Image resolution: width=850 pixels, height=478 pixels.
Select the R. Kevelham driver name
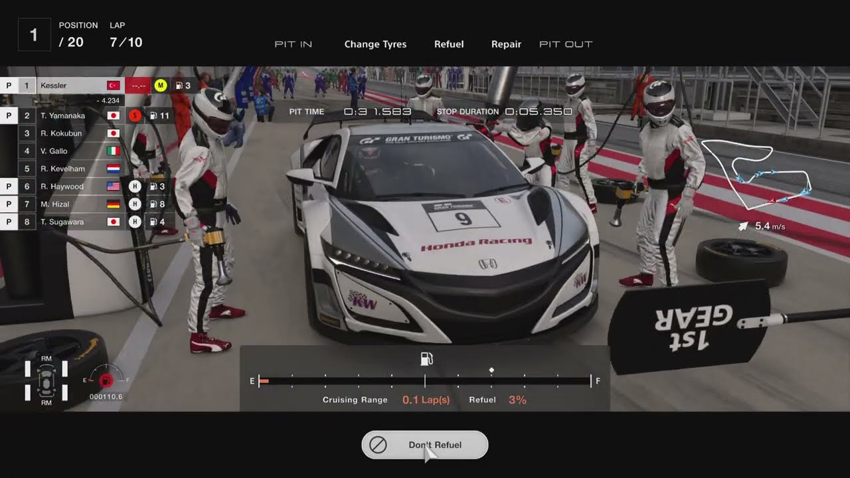62,169
